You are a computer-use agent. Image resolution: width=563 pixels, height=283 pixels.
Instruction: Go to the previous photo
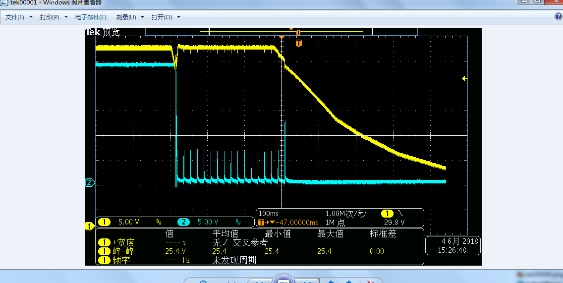(x=260, y=281)
